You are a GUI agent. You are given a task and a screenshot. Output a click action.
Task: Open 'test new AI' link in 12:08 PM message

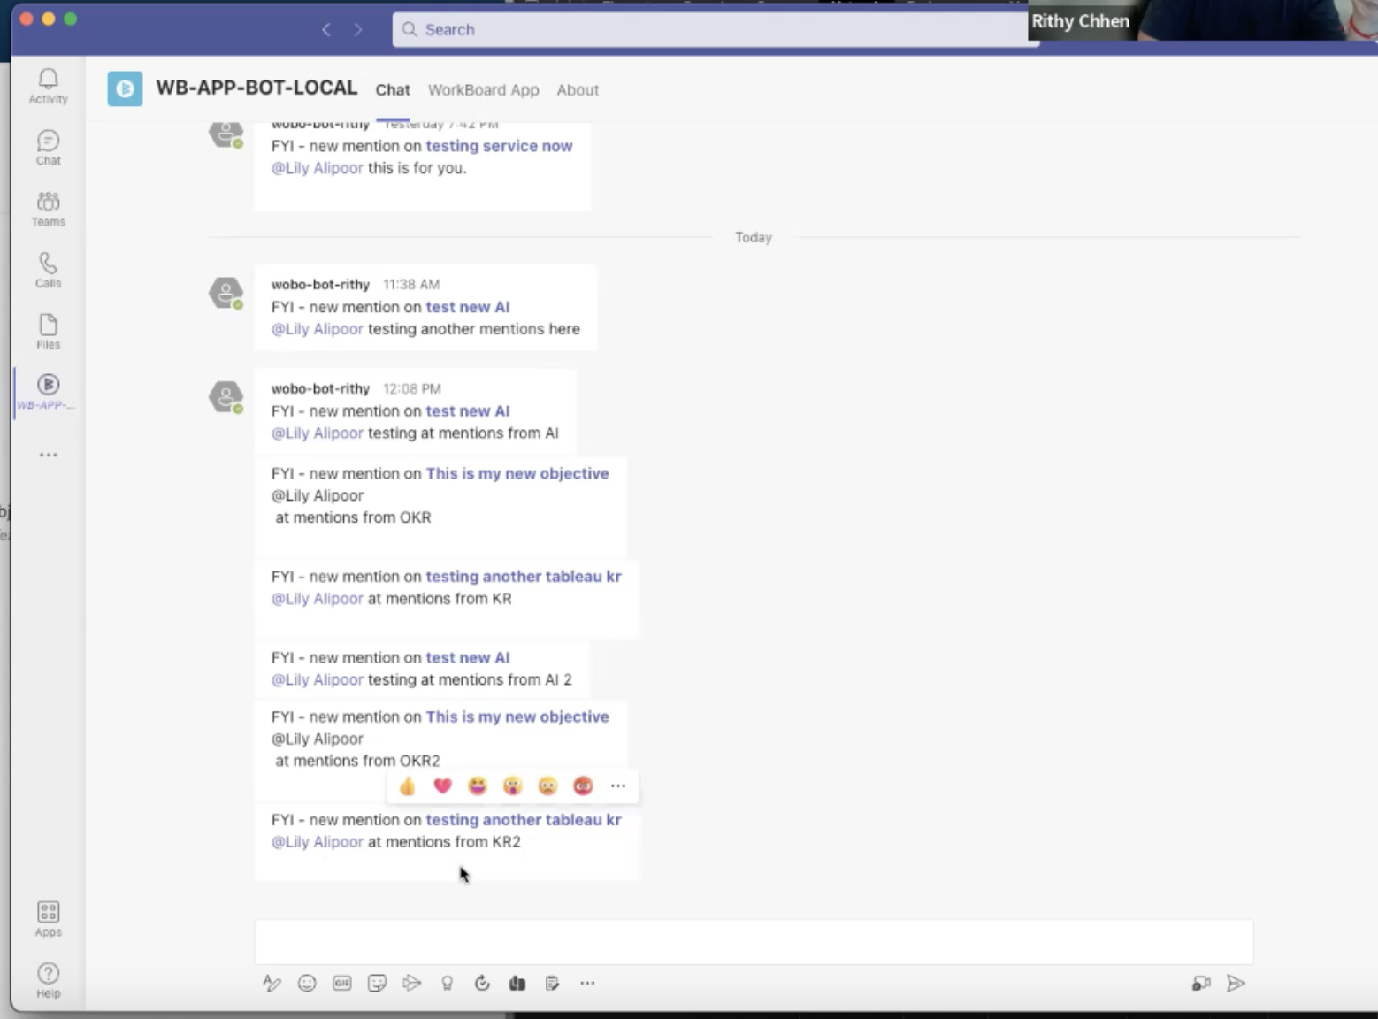[x=468, y=411]
